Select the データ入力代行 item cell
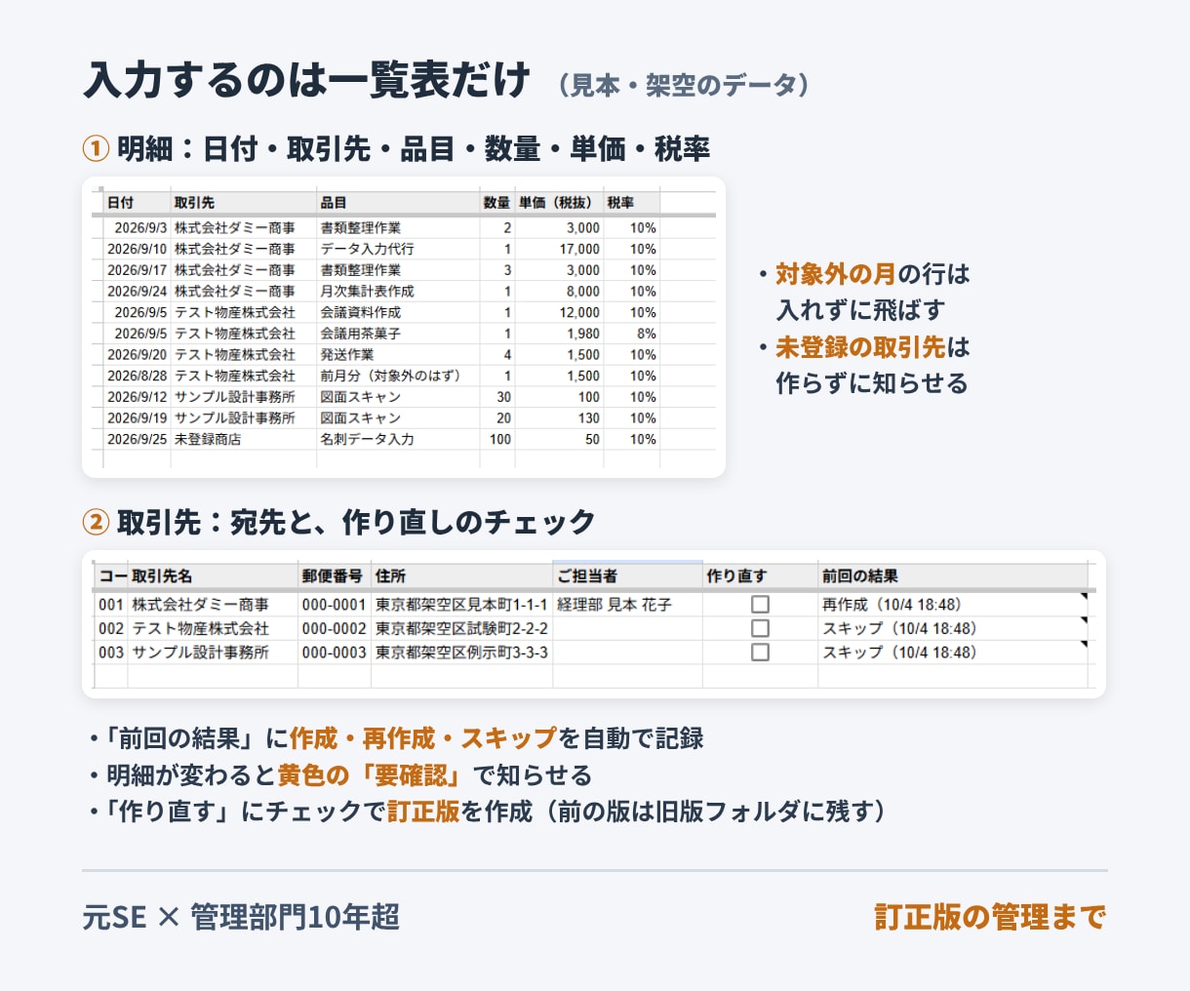Screen dimensions: 1190x991 (x=398, y=249)
